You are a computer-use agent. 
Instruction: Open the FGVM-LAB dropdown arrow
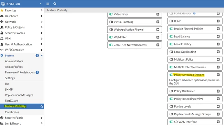click(41, 4)
